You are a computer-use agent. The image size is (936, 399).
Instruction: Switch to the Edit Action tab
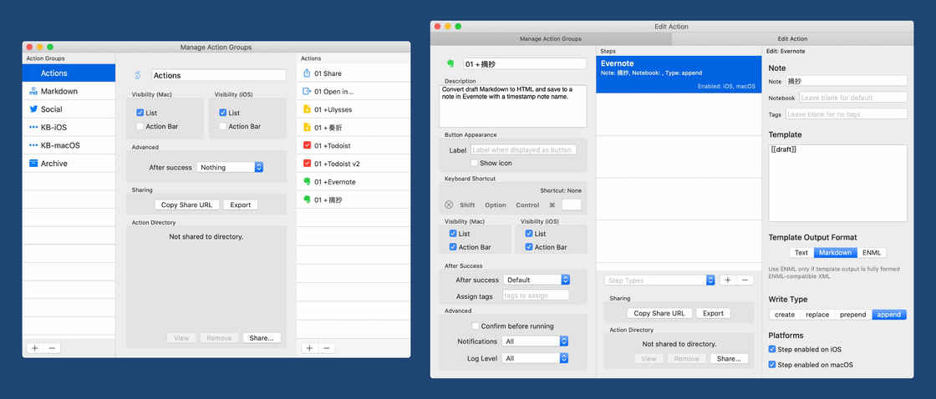coord(792,38)
